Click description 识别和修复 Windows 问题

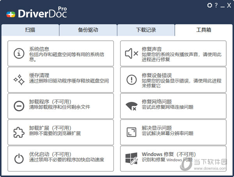tap(167, 159)
